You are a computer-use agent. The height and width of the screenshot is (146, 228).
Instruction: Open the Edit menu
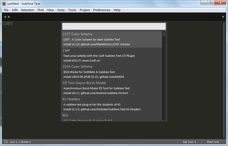[15, 10]
